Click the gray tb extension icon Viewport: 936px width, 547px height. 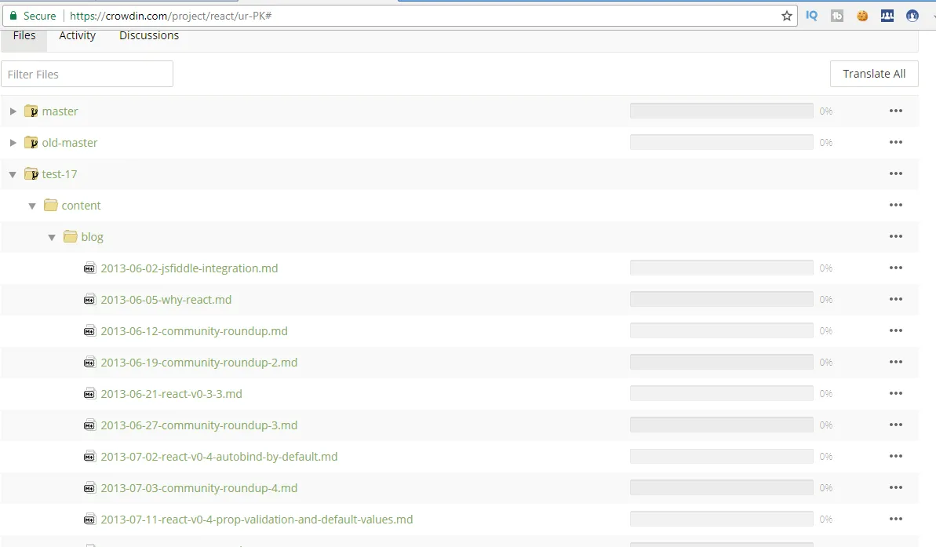pyautogui.click(x=837, y=16)
